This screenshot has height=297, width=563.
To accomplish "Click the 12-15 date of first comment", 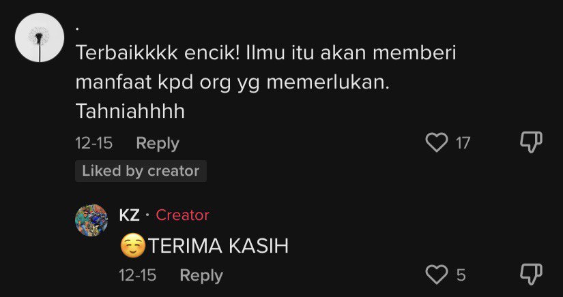I will click(94, 144).
